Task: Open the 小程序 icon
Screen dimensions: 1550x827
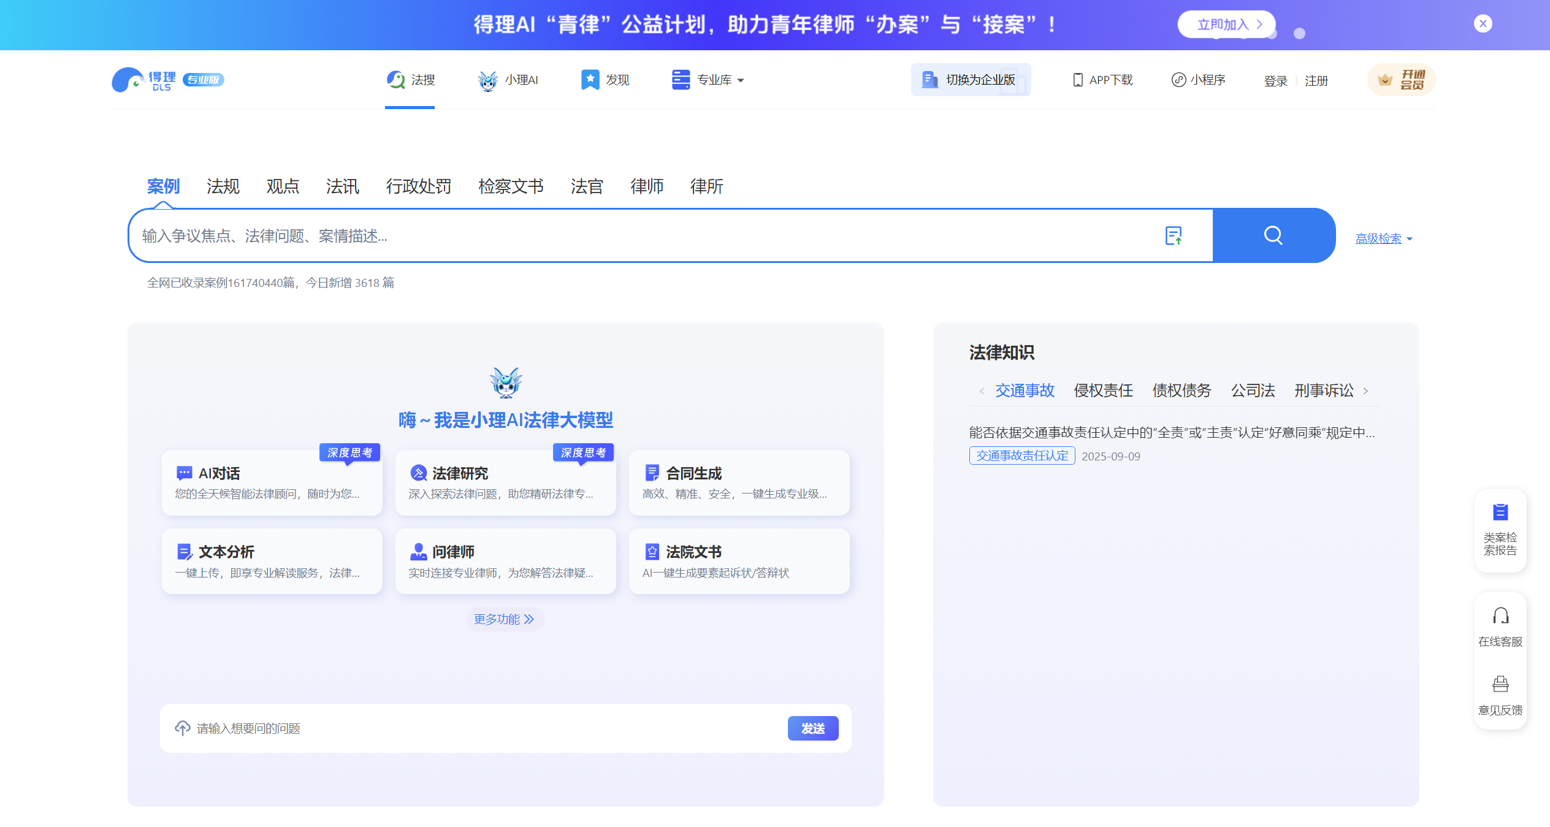Action: [x=1178, y=79]
